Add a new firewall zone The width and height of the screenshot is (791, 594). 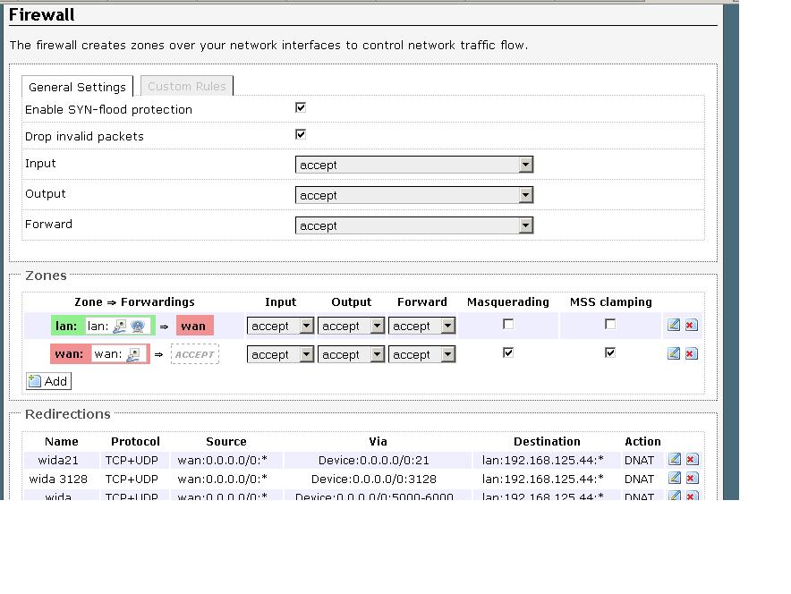[x=49, y=381]
